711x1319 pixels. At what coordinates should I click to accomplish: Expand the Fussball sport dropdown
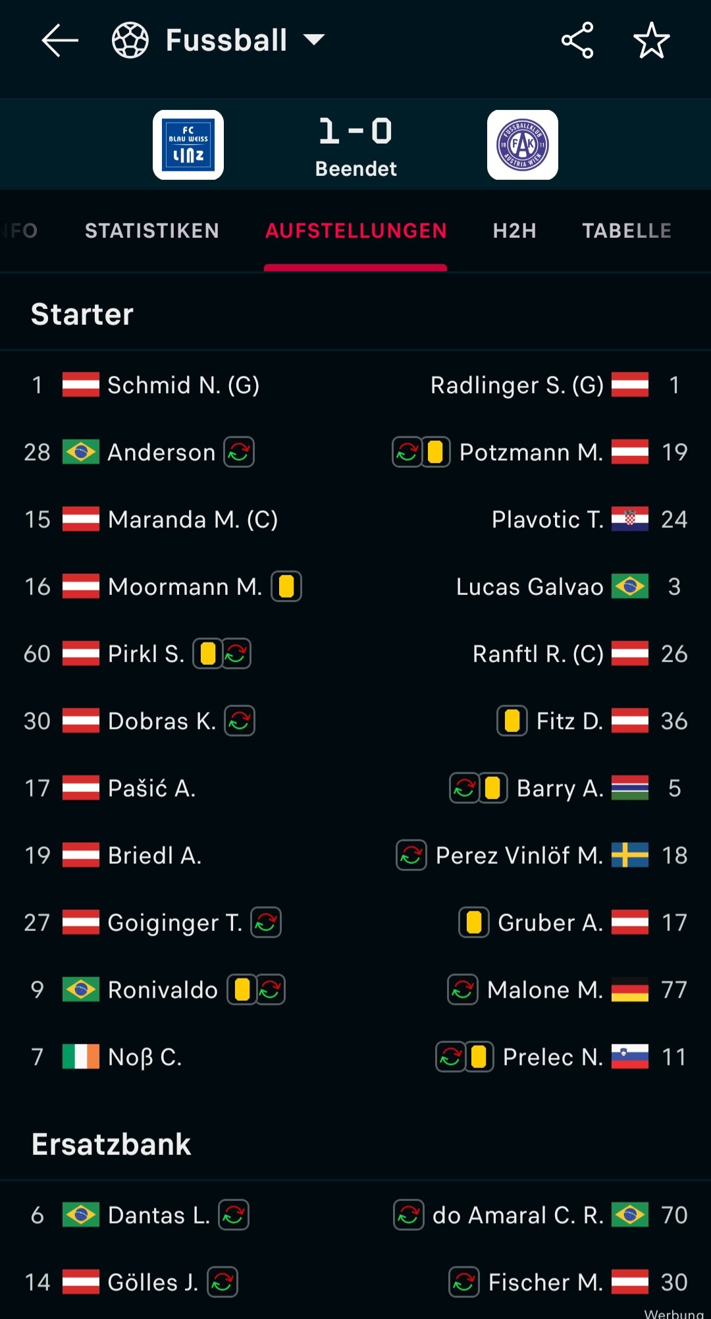click(x=313, y=40)
